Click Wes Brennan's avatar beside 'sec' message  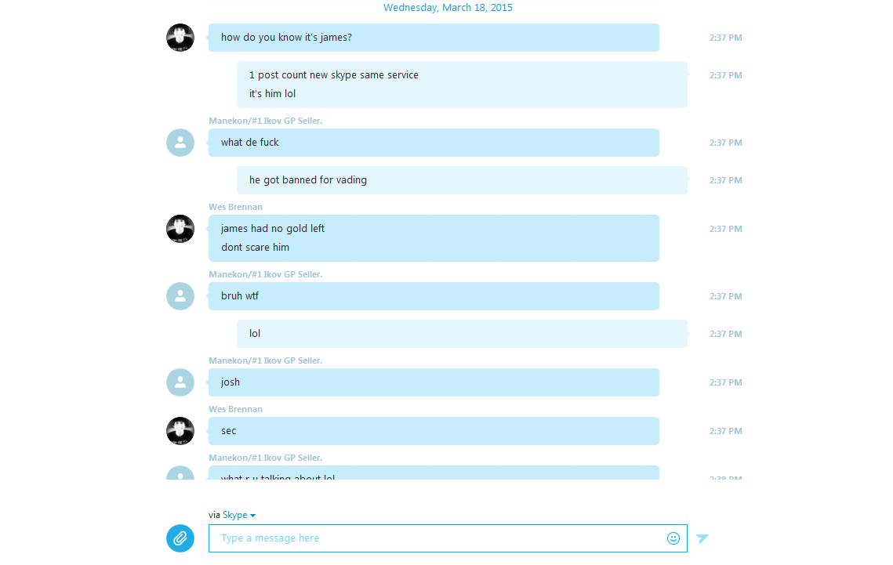(180, 431)
